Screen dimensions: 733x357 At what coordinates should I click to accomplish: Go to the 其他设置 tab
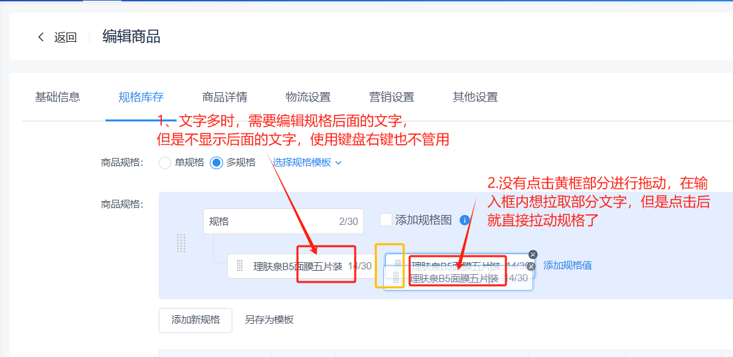tap(475, 97)
